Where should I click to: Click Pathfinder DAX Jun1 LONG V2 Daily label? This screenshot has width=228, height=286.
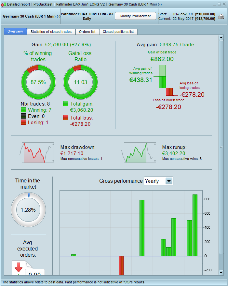point(87,16)
